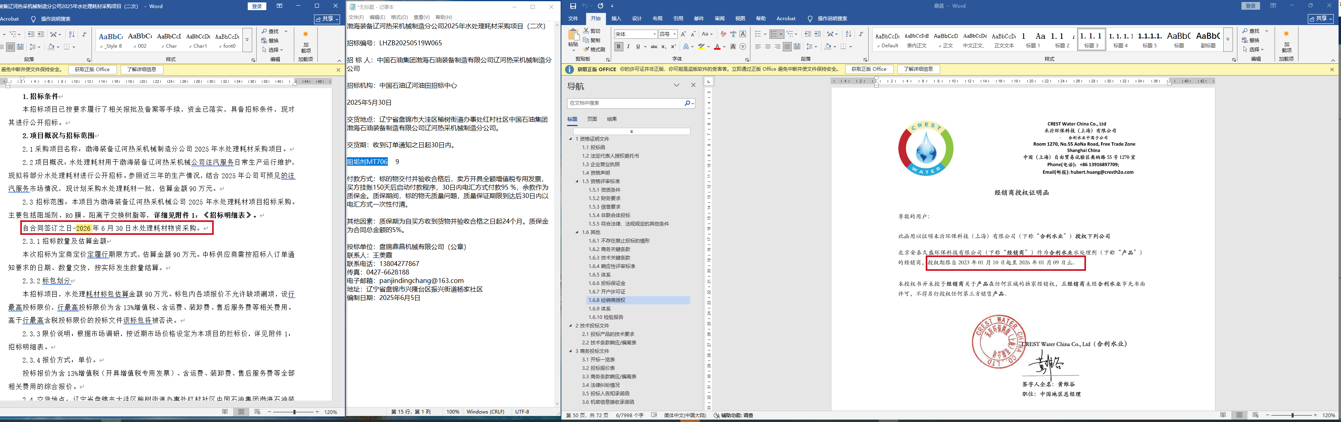Apply subscript formatting in right Word
The image size is (1341, 422).
click(664, 47)
